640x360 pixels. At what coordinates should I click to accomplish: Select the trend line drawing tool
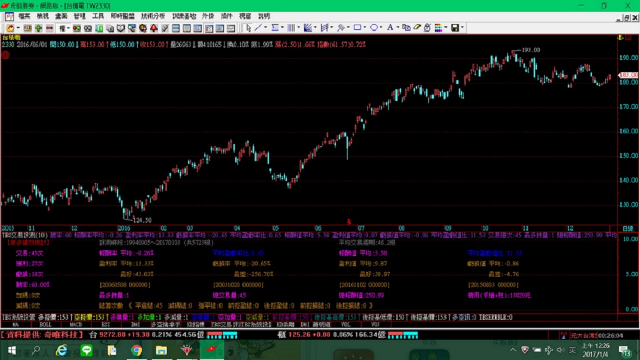pos(258,28)
